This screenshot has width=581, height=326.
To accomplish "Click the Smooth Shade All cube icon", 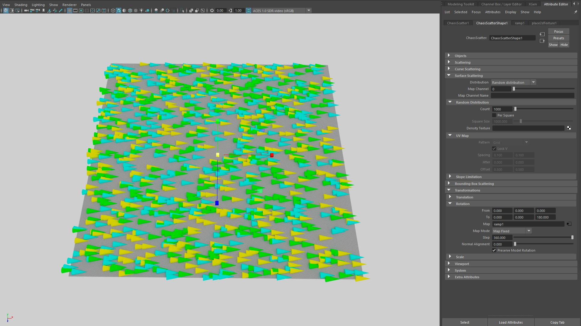I will pos(119,11).
